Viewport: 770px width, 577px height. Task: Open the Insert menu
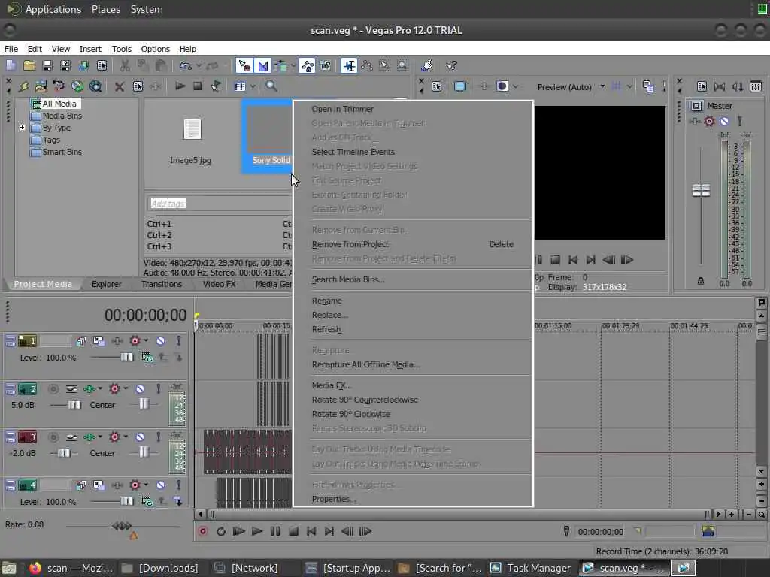click(90, 49)
